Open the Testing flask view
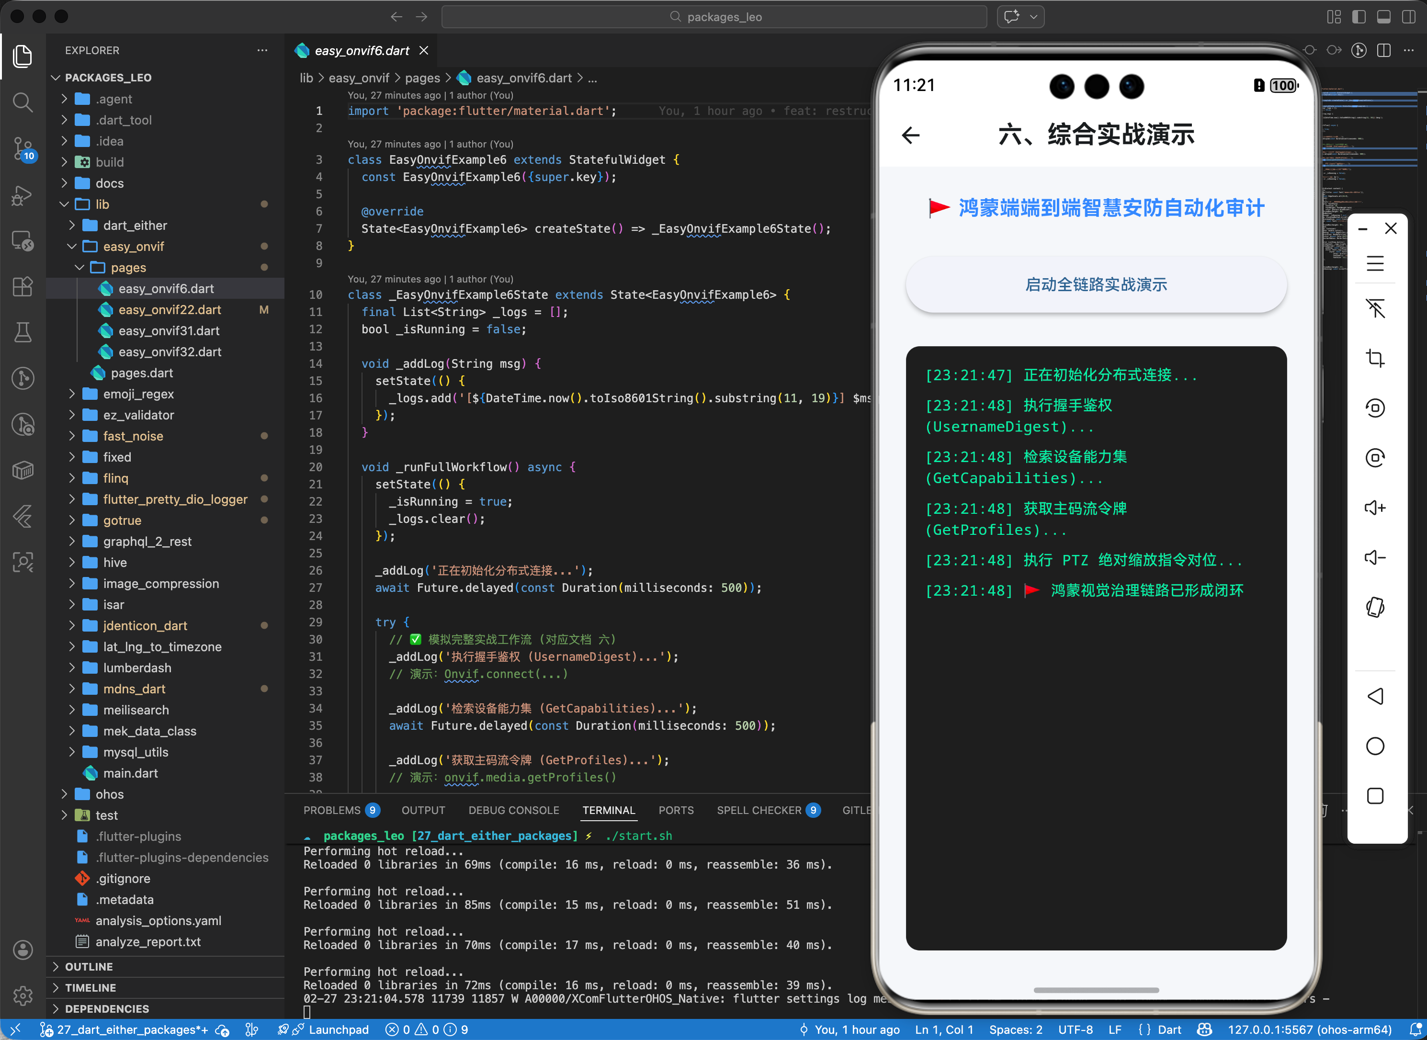Viewport: 1427px width, 1040px height. 23,332
